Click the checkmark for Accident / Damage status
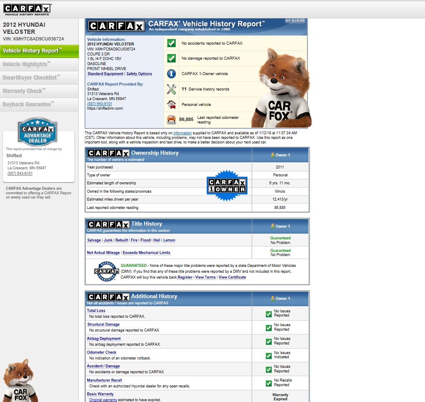The height and width of the screenshot is (402, 425). click(269, 369)
